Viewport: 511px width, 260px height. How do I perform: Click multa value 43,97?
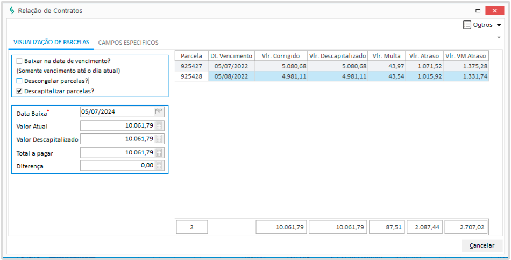point(387,66)
